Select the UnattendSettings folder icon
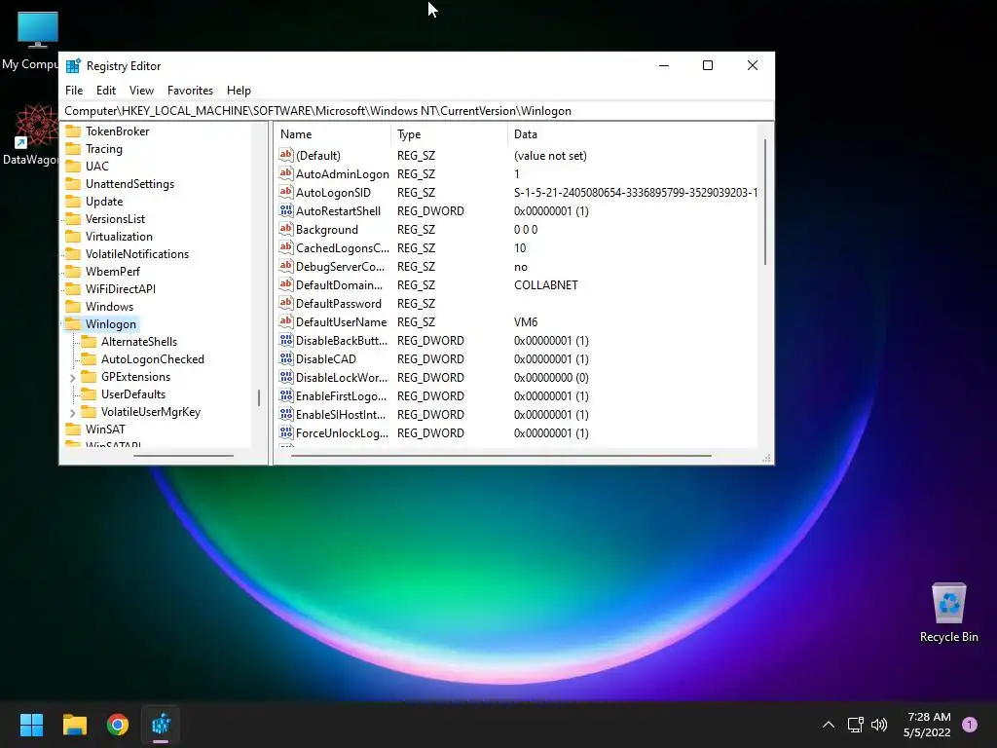997x748 pixels. tap(74, 184)
